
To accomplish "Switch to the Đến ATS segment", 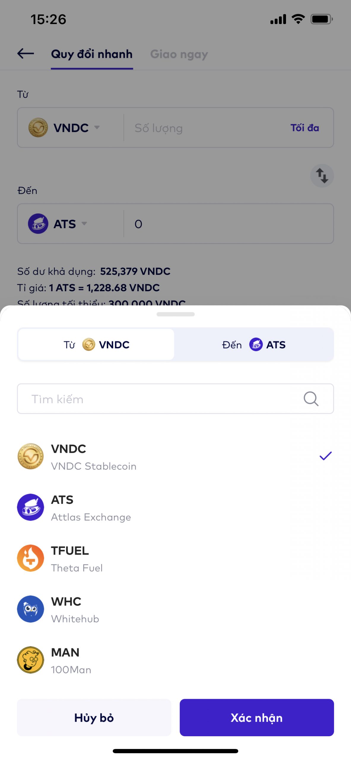I will (254, 345).
